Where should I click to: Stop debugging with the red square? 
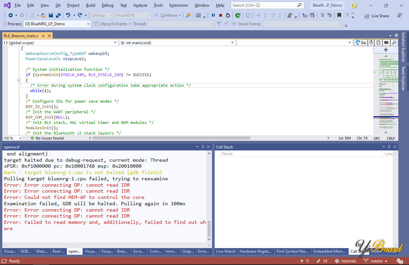point(221,15)
